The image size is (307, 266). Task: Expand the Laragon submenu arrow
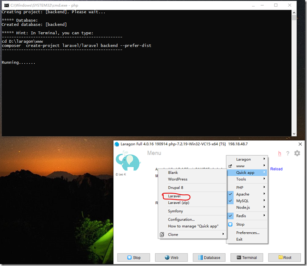264,159
